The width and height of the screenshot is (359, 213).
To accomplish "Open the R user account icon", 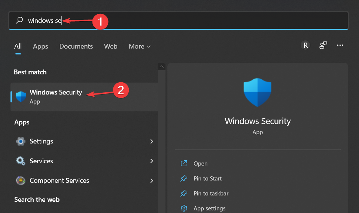I will (305, 45).
